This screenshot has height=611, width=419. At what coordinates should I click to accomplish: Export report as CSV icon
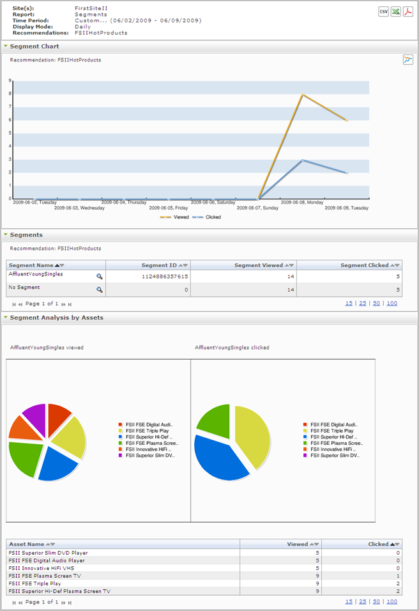(x=384, y=12)
